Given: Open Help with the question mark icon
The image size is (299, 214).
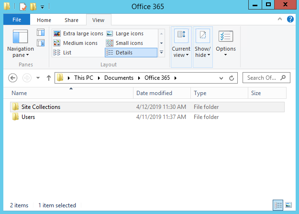Looking at the screenshot, I should point(290,19).
